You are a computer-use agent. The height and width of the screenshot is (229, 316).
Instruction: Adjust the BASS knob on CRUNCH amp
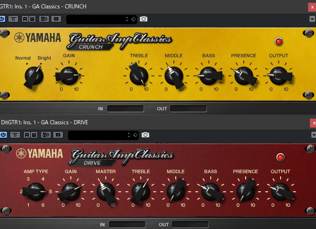[209, 76]
